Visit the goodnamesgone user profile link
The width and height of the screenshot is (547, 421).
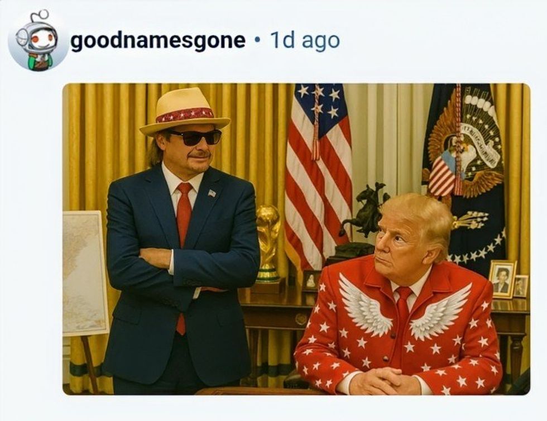point(159,41)
